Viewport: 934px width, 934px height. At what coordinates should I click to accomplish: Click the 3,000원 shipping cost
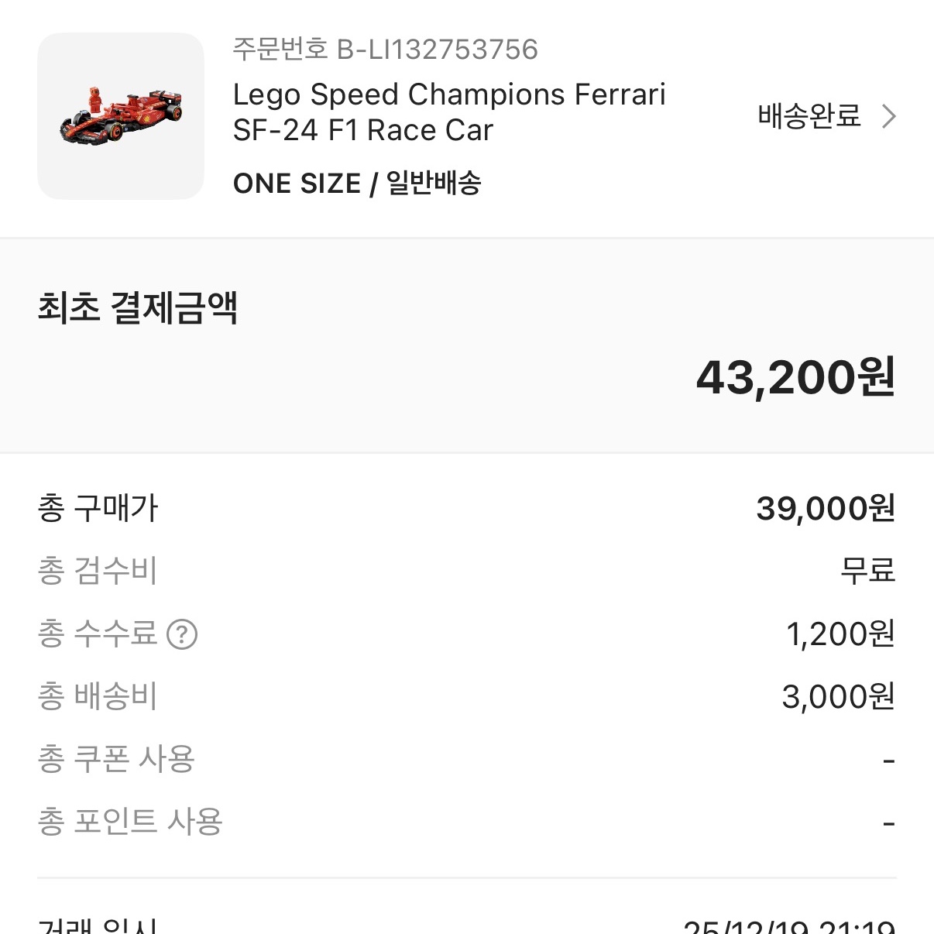(837, 696)
